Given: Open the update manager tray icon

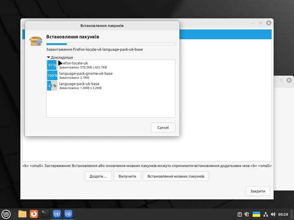Looking at the screenshot, I should coord(240,214).
